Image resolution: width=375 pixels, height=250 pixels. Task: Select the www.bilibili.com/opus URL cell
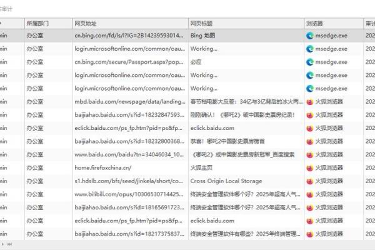click(131, 194)
